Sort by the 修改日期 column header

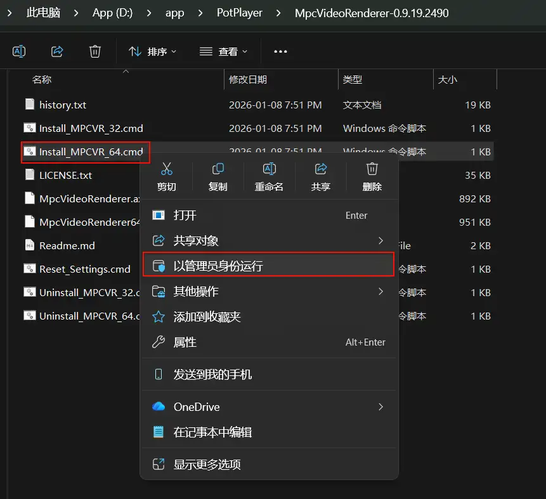(x=248, y=80)
